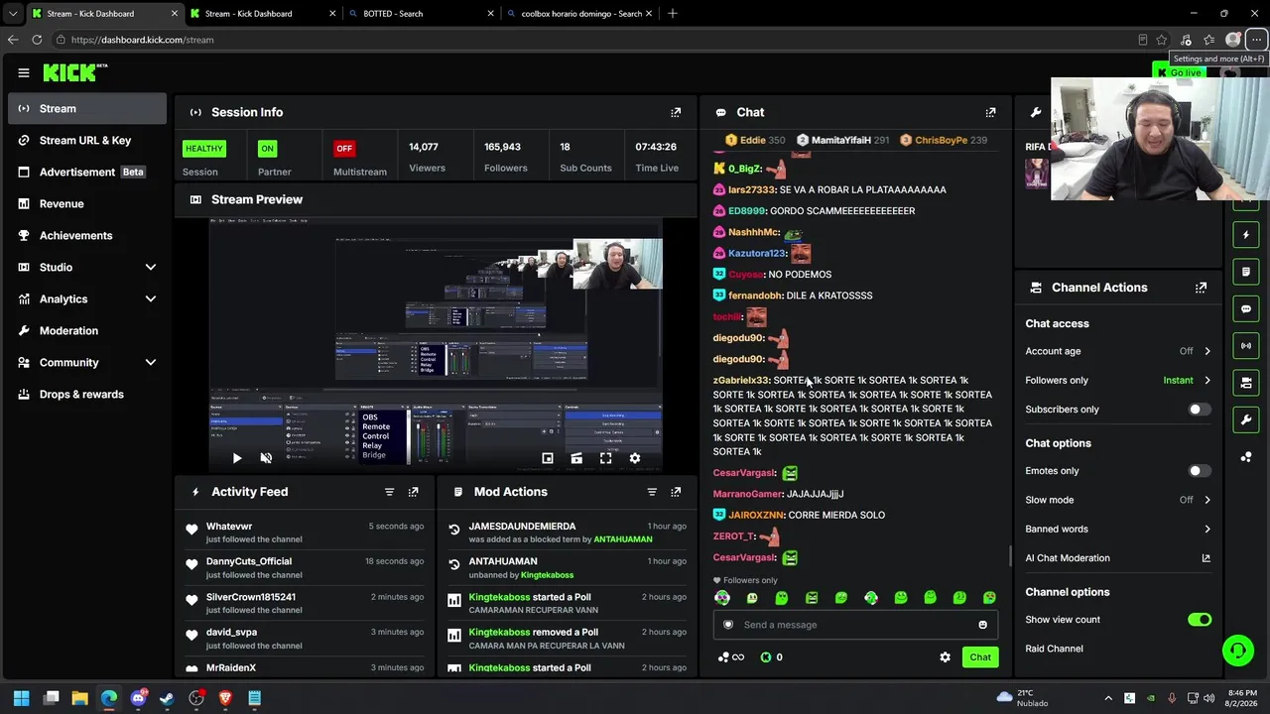
Task: Select Stream in the sidebar
Action: click(x=87, y=108)
